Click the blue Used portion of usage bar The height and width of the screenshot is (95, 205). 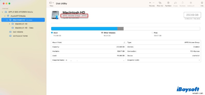84,29
